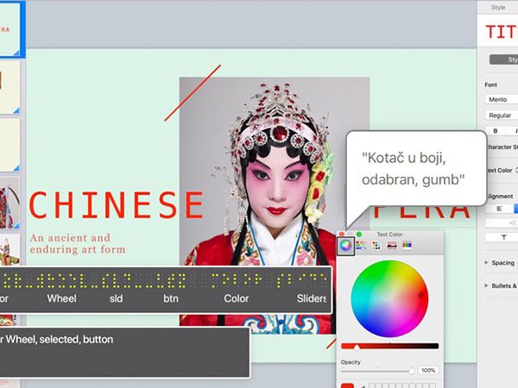Pick a color with the eyedropper tool
The width and height of the screenshot is (518, 388).
[363, 385]
